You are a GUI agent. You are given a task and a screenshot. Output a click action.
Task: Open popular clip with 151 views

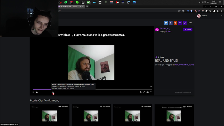(x=50, y=115)
